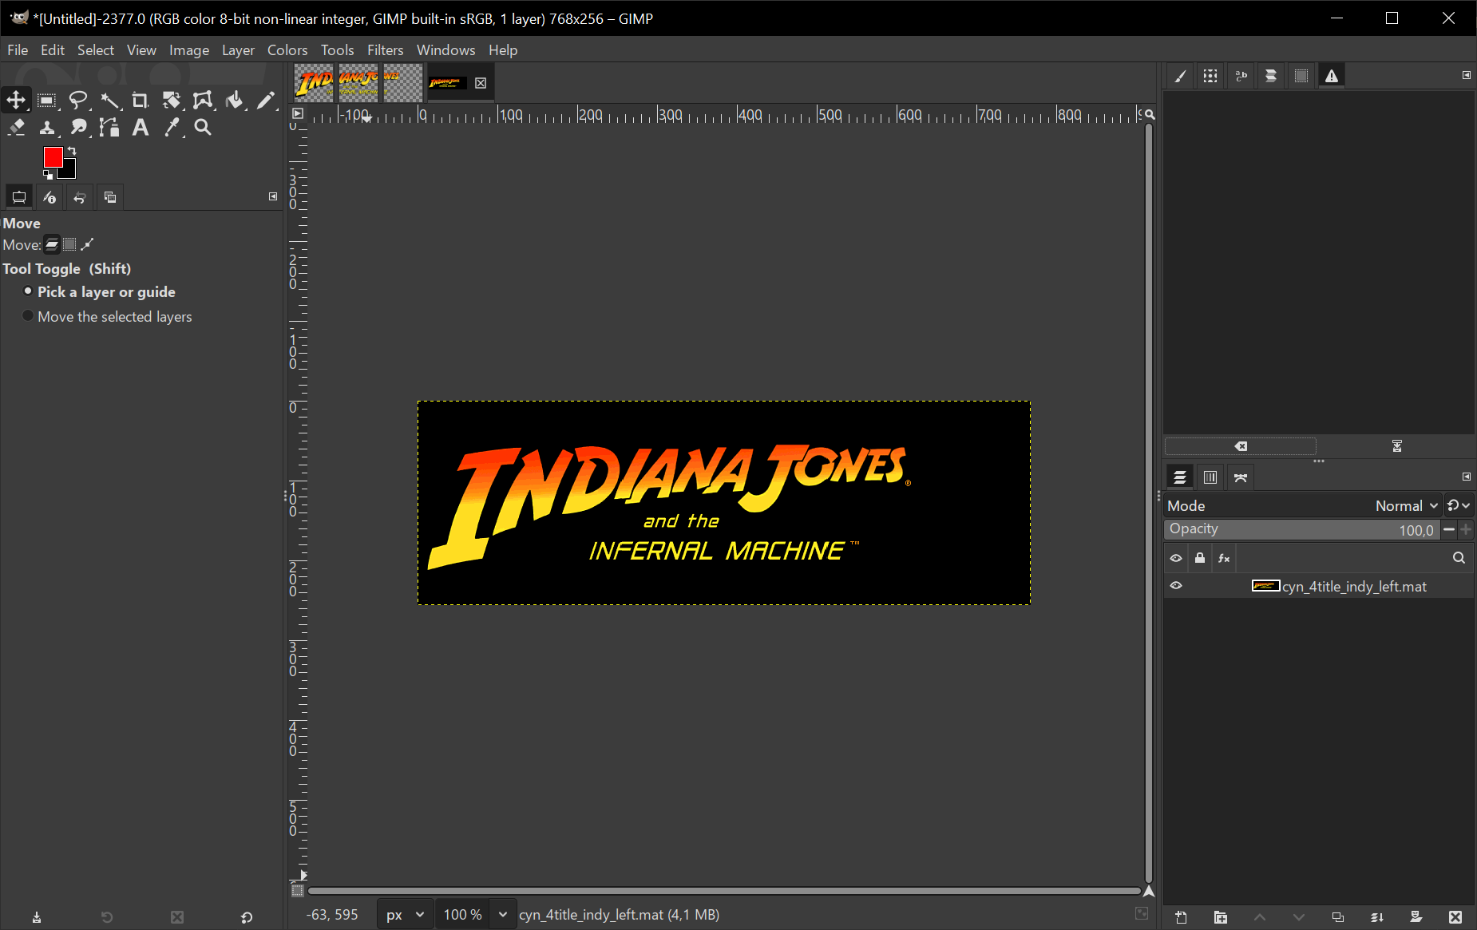
Task: Open the tool options panel configuration menu
Action: [x=273, y=196]
